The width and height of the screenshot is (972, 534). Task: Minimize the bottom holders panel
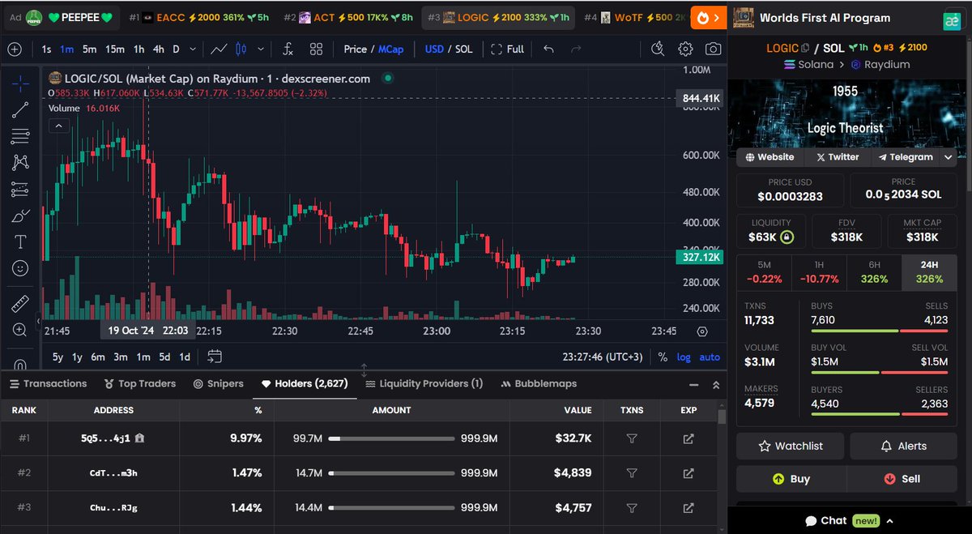coord(693,385)
